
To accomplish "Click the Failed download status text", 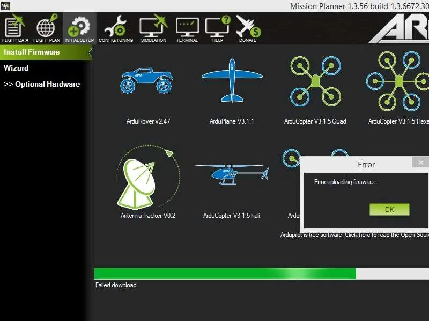I will coord(116,285).
